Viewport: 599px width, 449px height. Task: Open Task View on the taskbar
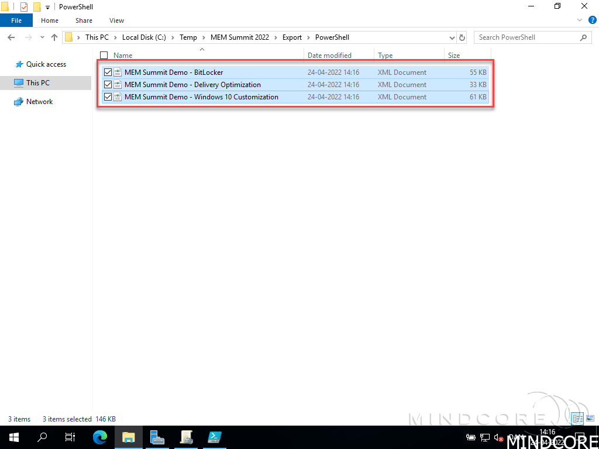tap(70, 437)
